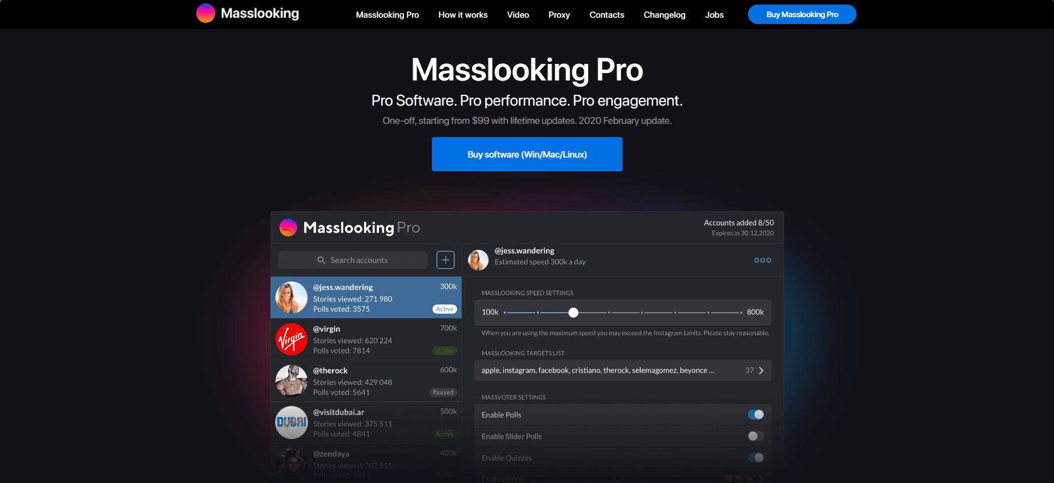Click the Virgin logo avatar
This screenshot has height=483, width=1054.
click(x=292, y=339)
